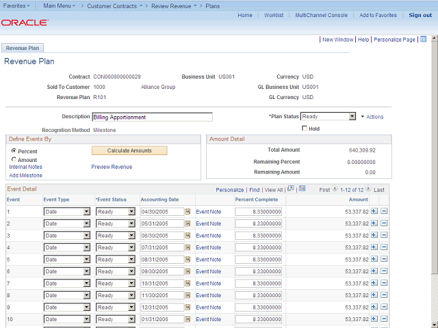
Task: Expand Event Type dropdown for event 2
Action: pos(86,224)
